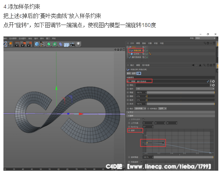The height and width of the screenshot is (173, 221).
Task: Click the object manager search icon
Action: (x=205, y=43)
